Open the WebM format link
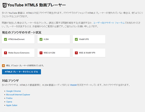The height and width of the screenshot is (112, 145). 73,85
